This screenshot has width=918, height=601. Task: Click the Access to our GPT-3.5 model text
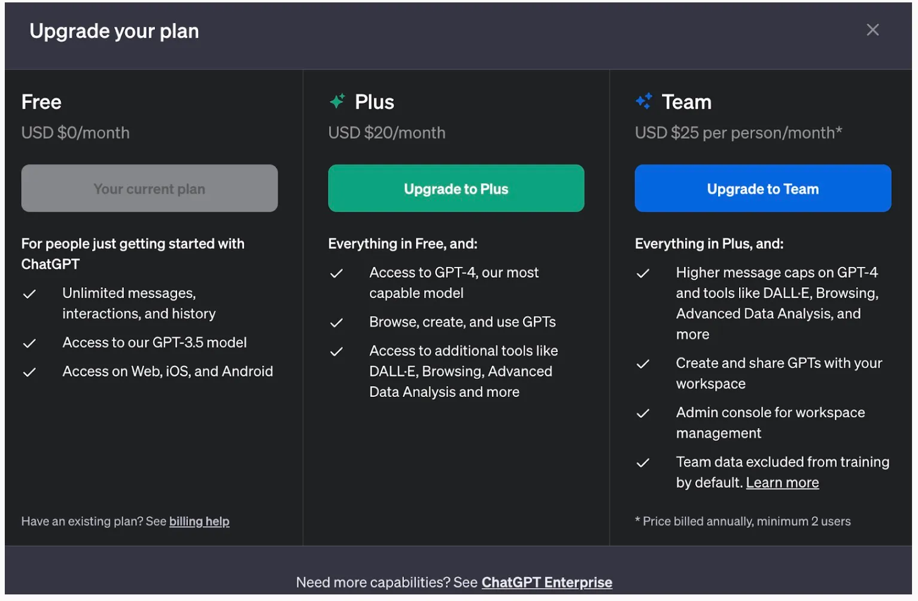(x=154, y=342)
